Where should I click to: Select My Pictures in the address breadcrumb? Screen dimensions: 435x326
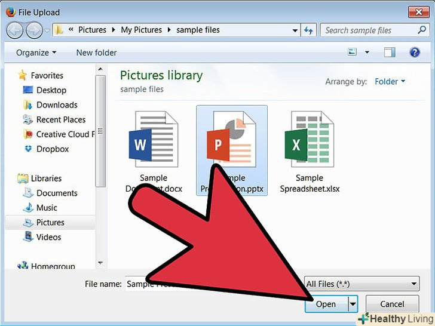[141, 30]
